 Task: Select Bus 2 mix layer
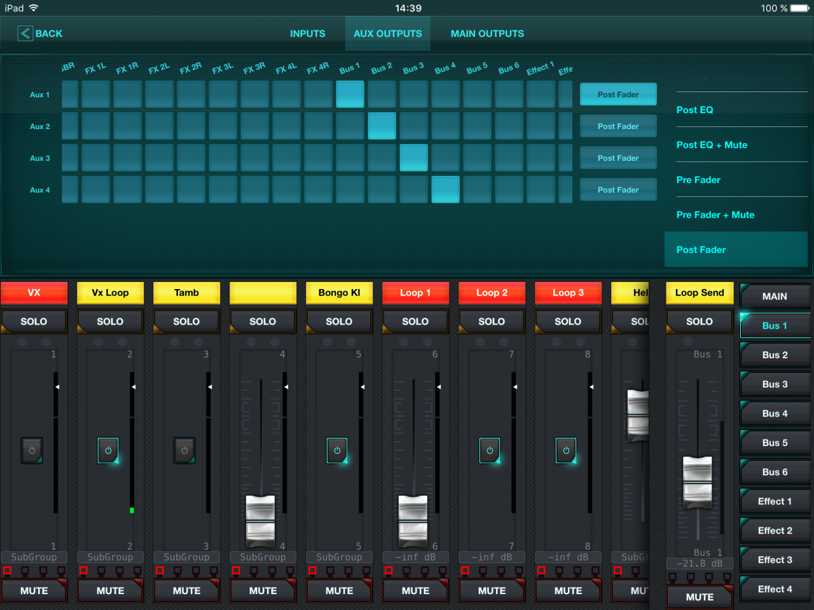[775, 355]
